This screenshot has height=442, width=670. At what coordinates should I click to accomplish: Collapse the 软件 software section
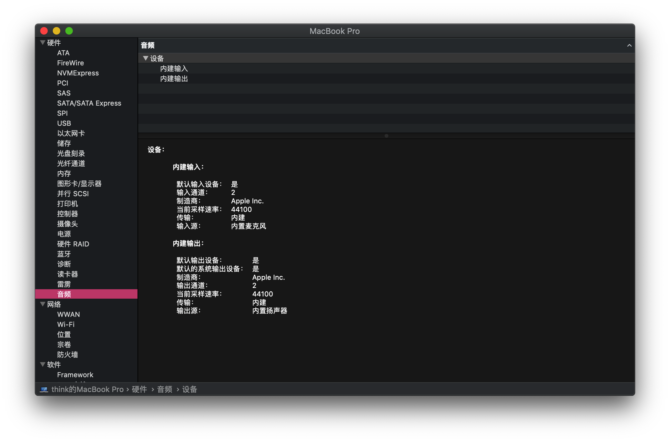point(43,364)
